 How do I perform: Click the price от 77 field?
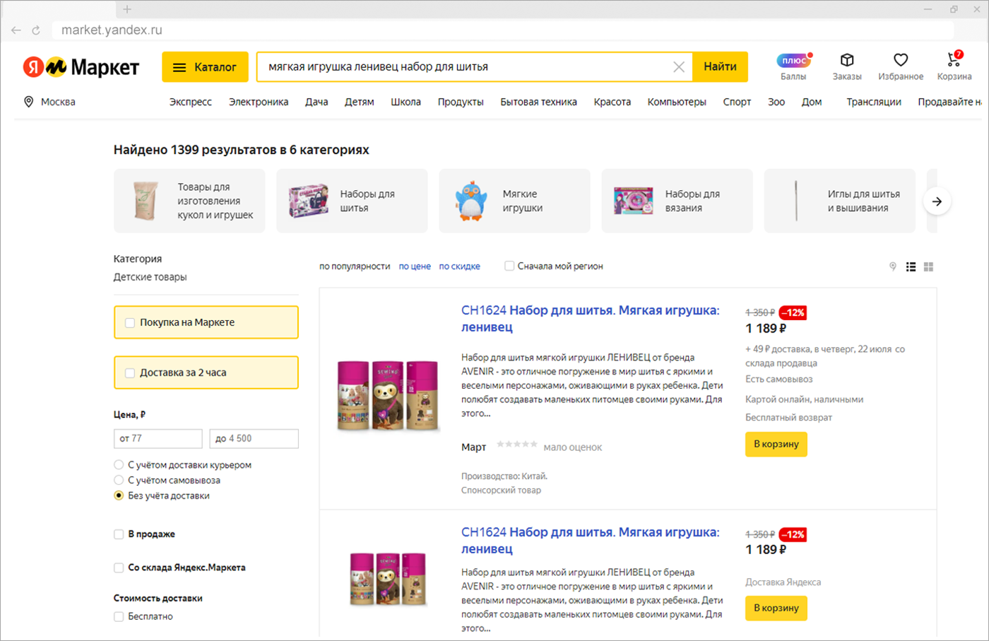(158, 439)
